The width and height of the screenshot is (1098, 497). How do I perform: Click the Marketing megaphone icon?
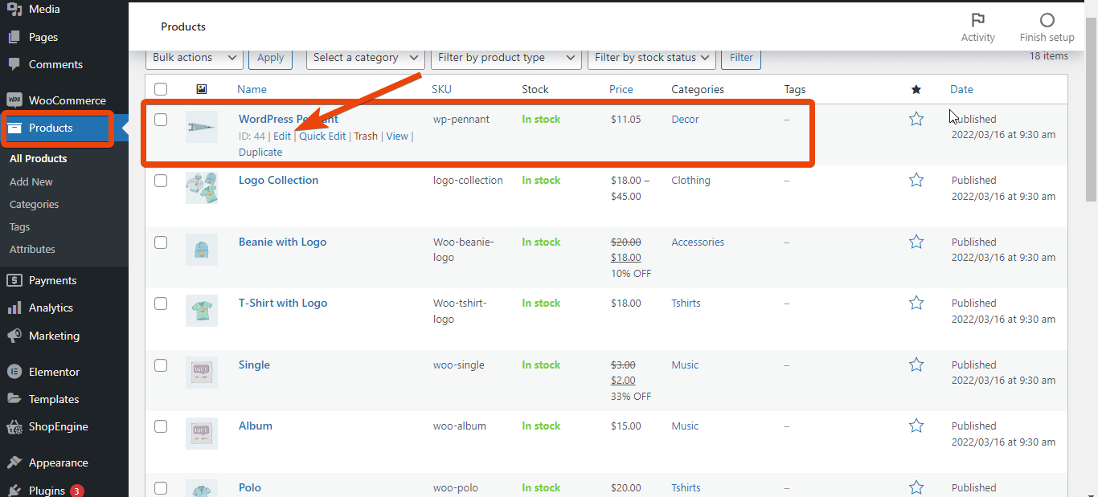click(x=14, y=336)
